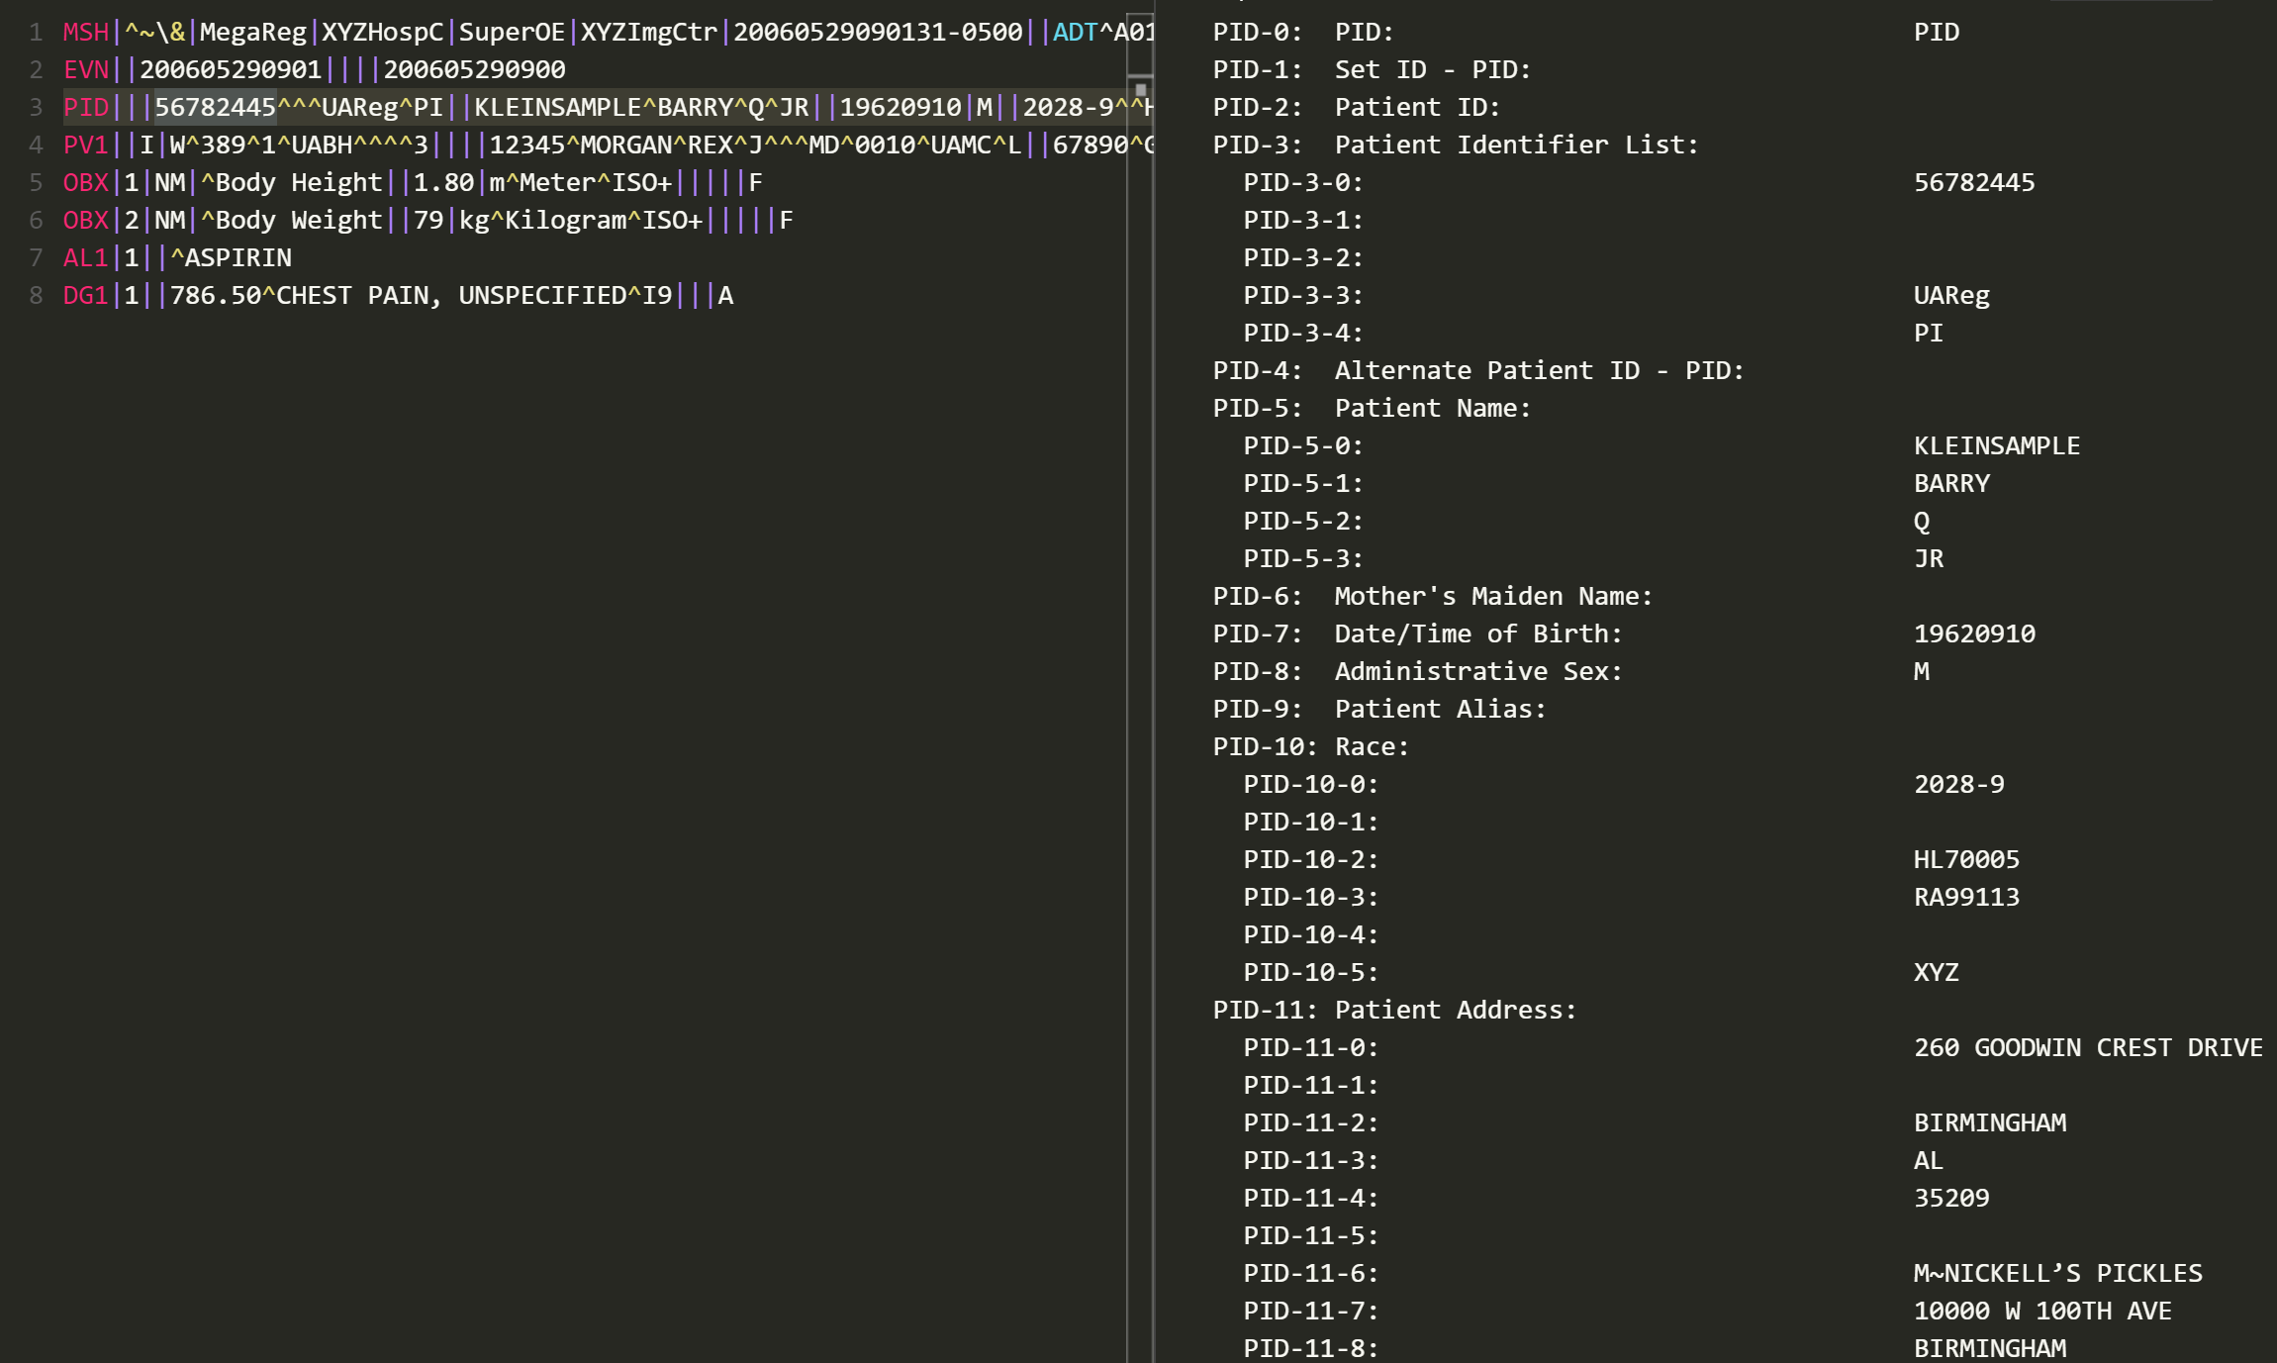Click the 19620910 date of birth value

1974,633
